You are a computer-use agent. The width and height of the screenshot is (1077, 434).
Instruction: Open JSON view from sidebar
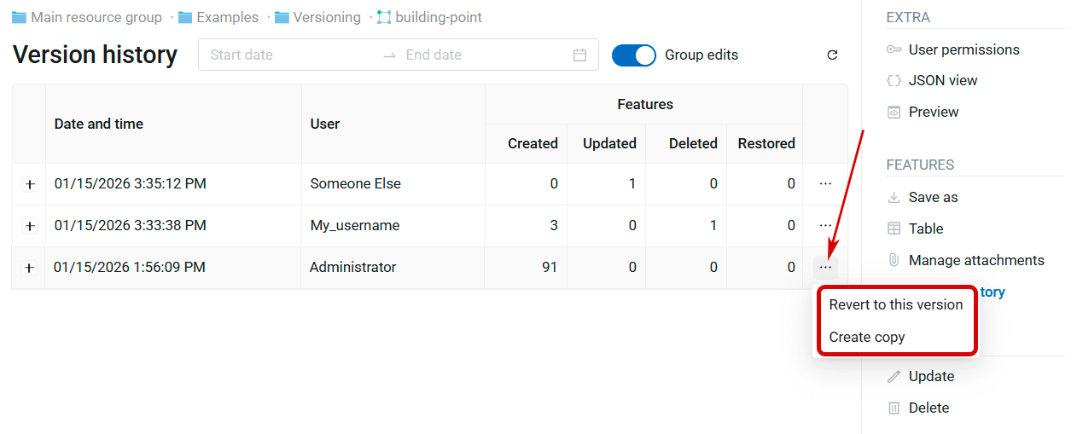[942, 80]
